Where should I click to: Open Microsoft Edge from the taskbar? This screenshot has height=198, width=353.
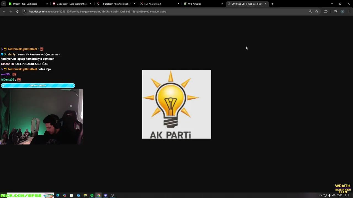point(58,195)
